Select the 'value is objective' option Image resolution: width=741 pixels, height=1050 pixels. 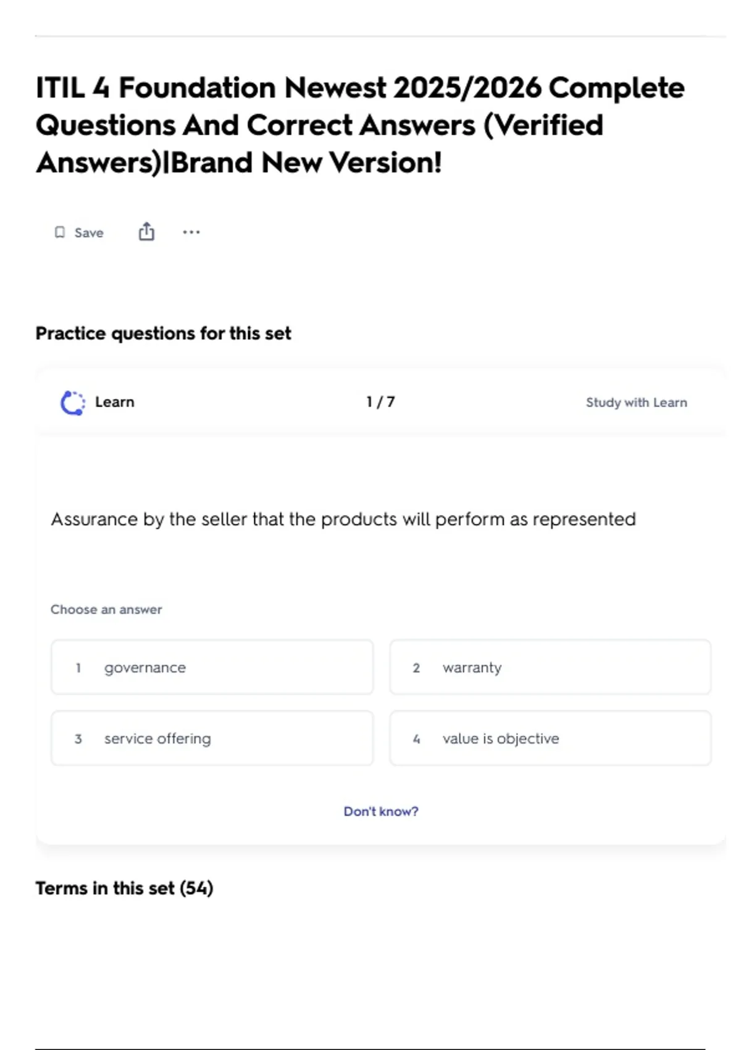(x=550, y=739)
